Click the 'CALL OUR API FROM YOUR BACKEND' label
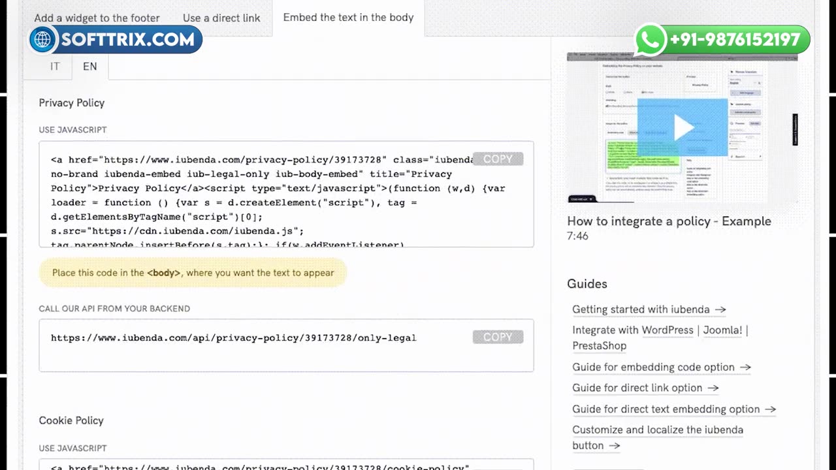 pyautogui.click(x=114, y=309)
